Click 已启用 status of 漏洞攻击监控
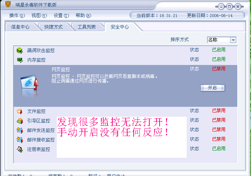 [x=219, y=50]
